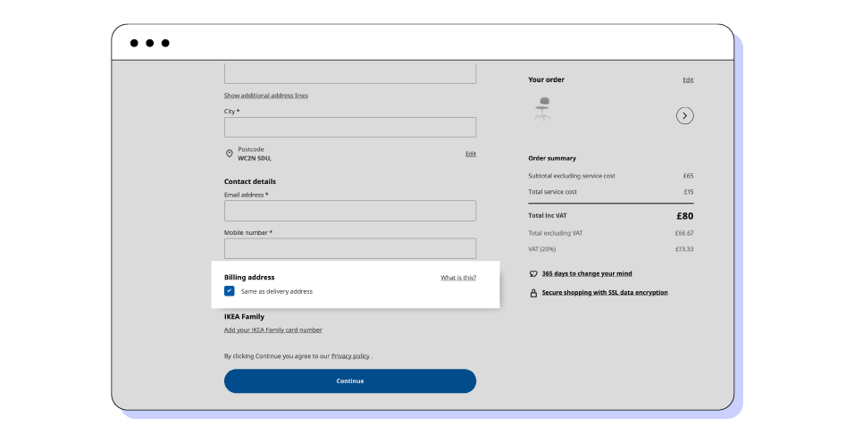Edit the postcode WC2N 5DU
This screenshot has width=854, height=443.
tap(470, 154)
